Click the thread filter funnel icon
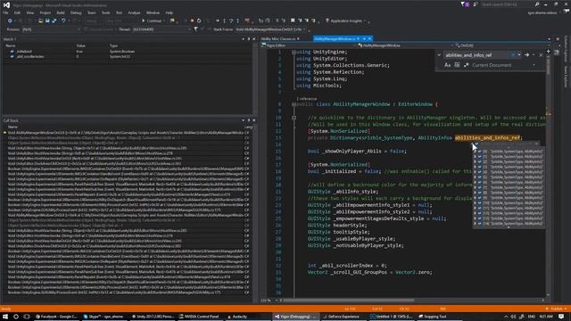 pyautogui.click(x=196, y=29)
